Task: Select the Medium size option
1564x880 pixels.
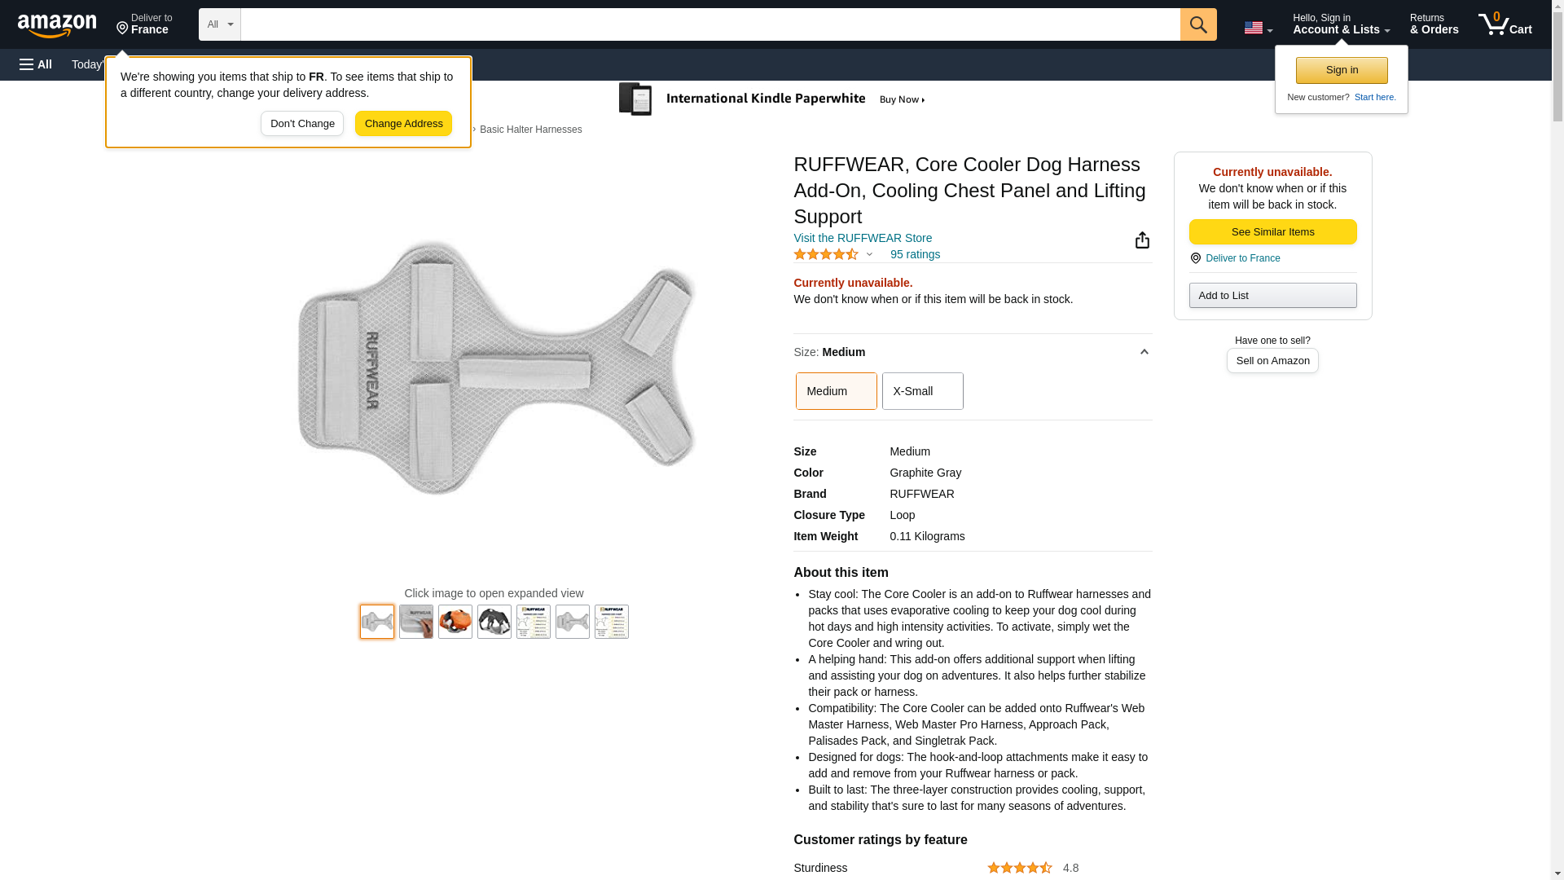Action: (x=836, y=391)
